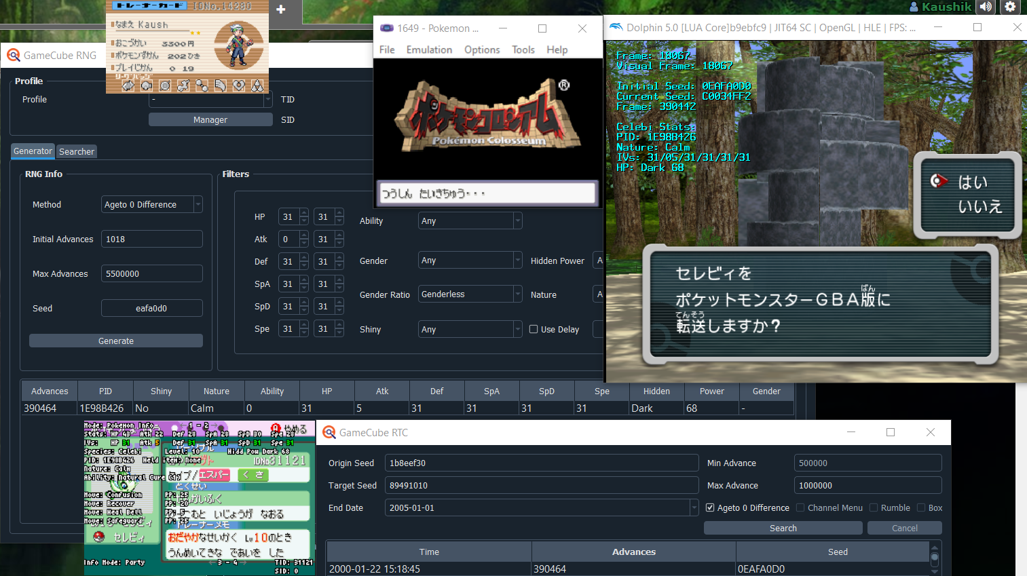This screenshot has width=1027, height=576.
Task: Increase the HP minimum IV spinner
Action: [x=304, y=212]
